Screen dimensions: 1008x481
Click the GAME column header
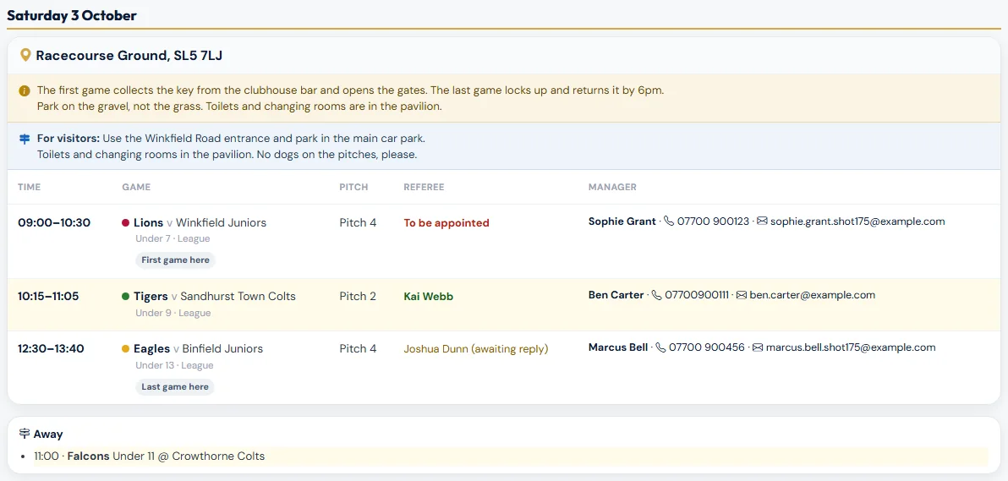click(136, 187)
